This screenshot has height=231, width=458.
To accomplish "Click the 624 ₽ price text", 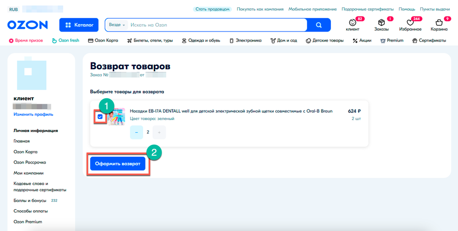I will 354,111.
